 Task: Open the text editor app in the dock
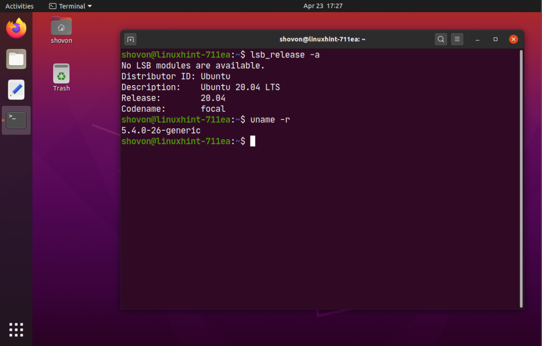click(16, 89)
